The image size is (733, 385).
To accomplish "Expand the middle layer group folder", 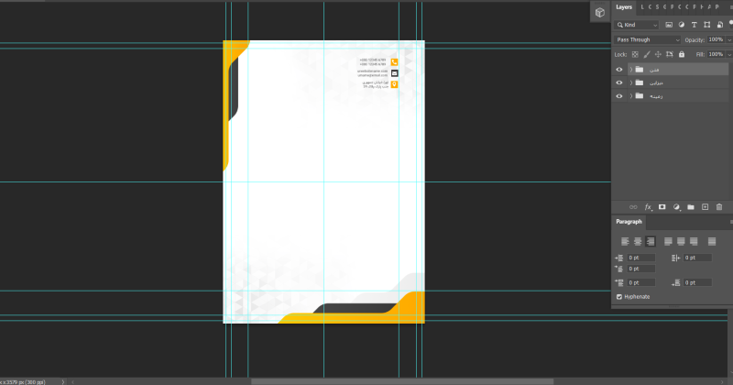I will point(630,82).
